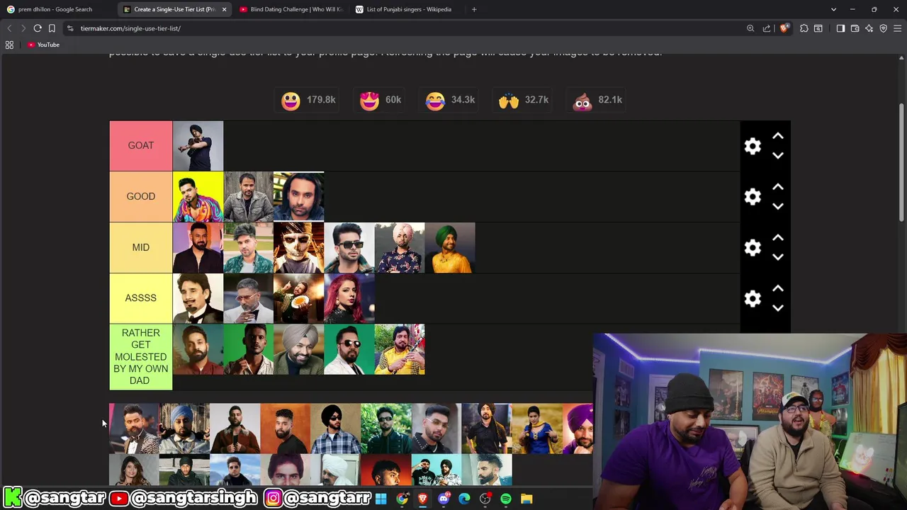Screen dimensions: 907x510
Task: Click the GOAT tier label
Action: [x=140, y=146]
